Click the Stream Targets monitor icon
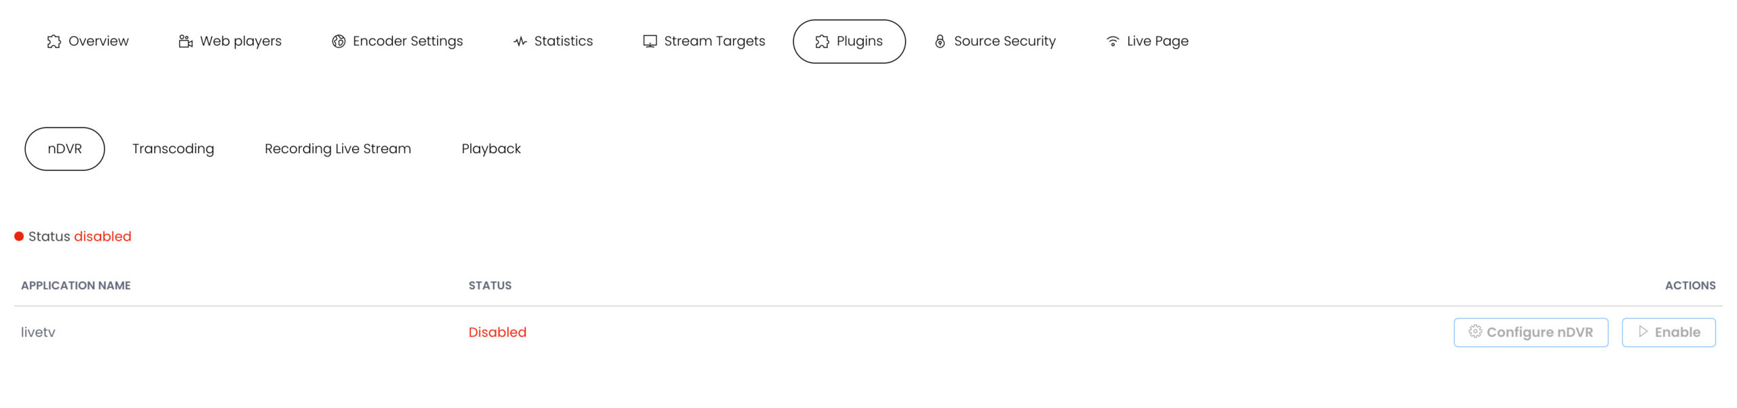 pyautogui.click(x=649, y=41)
